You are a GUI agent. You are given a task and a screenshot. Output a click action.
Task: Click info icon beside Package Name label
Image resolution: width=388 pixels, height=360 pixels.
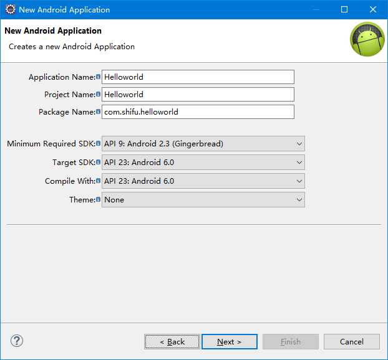coord(98,111)
